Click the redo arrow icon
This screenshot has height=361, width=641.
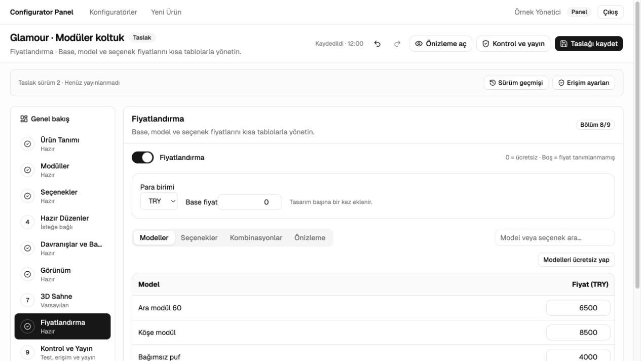click(x=397, y=44)
